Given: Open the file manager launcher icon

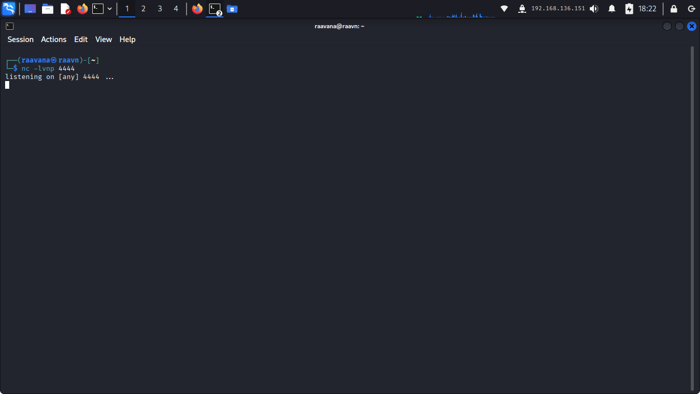Looking at the screenshot, I should pyautogui.click(x=48, y=9).
